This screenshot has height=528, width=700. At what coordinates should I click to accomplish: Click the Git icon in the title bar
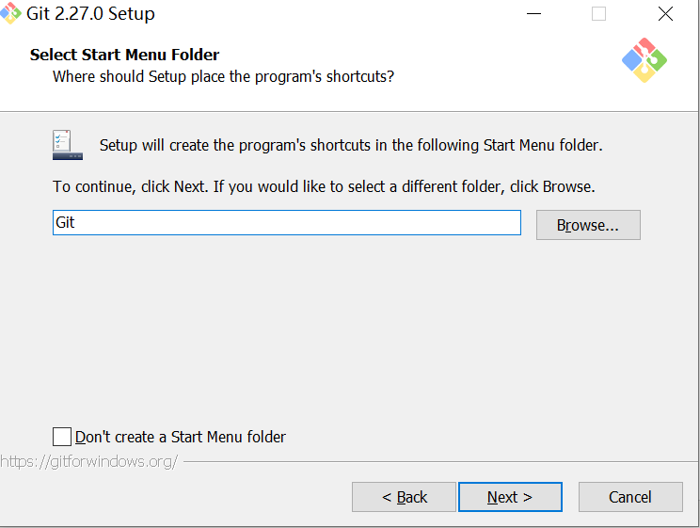coord(10,14)
